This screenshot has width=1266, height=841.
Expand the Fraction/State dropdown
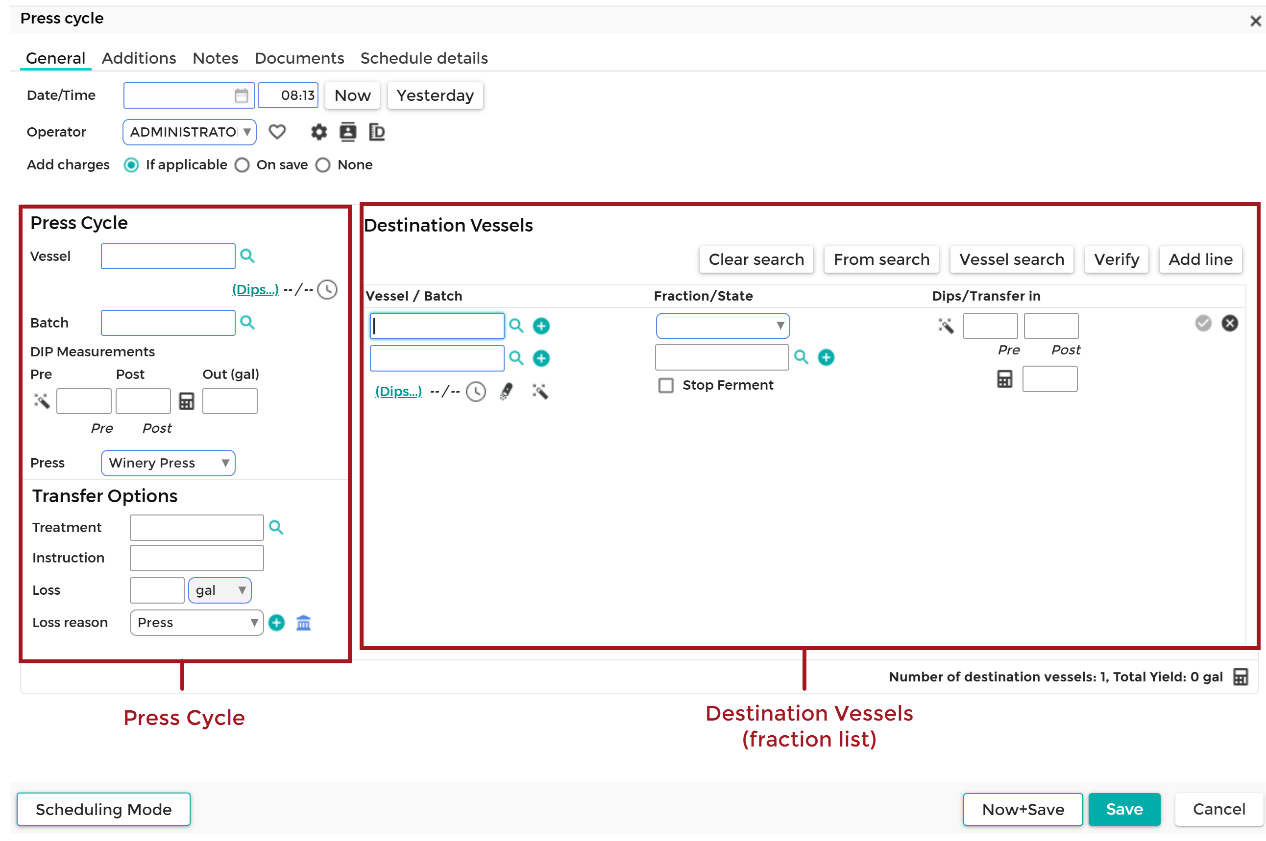(x=722, y=326)
